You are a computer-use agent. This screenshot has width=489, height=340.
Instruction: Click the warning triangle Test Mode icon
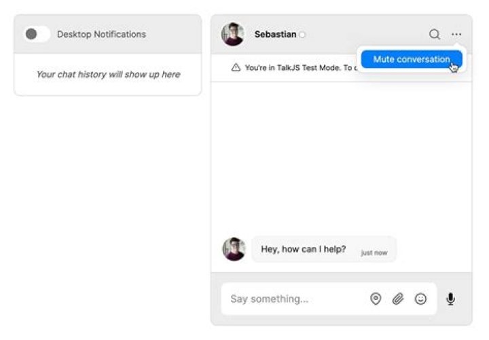point(236,67)
